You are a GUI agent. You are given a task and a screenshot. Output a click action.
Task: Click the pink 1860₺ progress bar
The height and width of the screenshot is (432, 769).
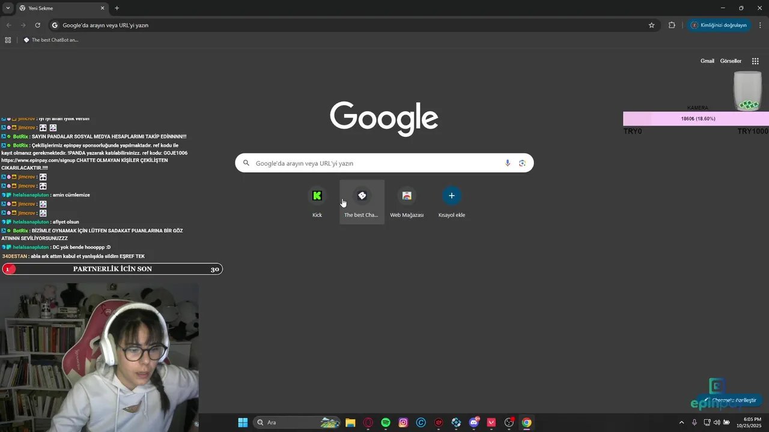696,119
